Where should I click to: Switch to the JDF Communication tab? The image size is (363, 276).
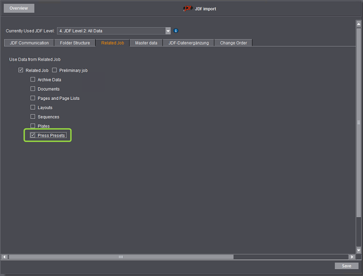tap(29, 43)
